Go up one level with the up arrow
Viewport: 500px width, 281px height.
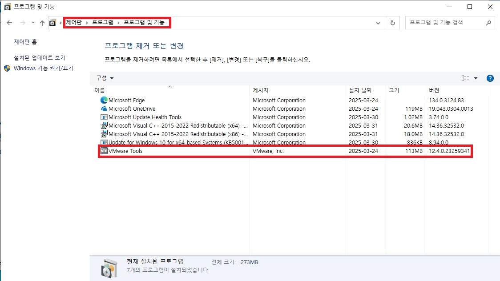tap(42, 23)
